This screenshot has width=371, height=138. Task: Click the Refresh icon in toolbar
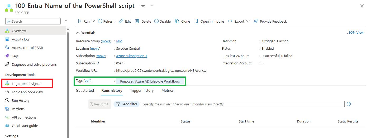[100, 21]
